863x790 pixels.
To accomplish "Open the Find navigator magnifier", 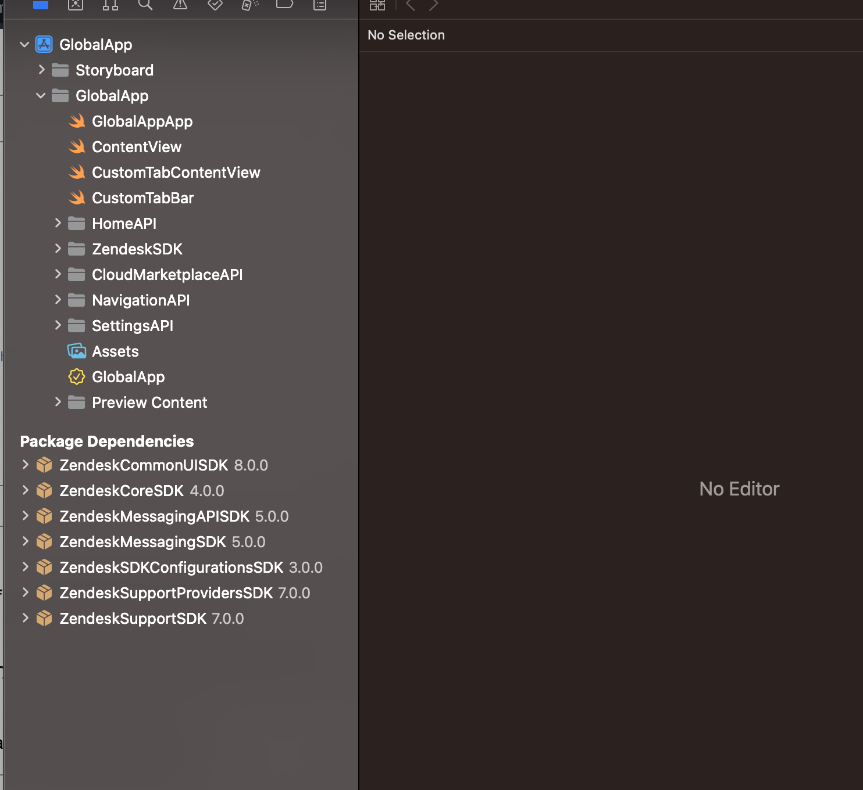I will [x=145, y=5].
